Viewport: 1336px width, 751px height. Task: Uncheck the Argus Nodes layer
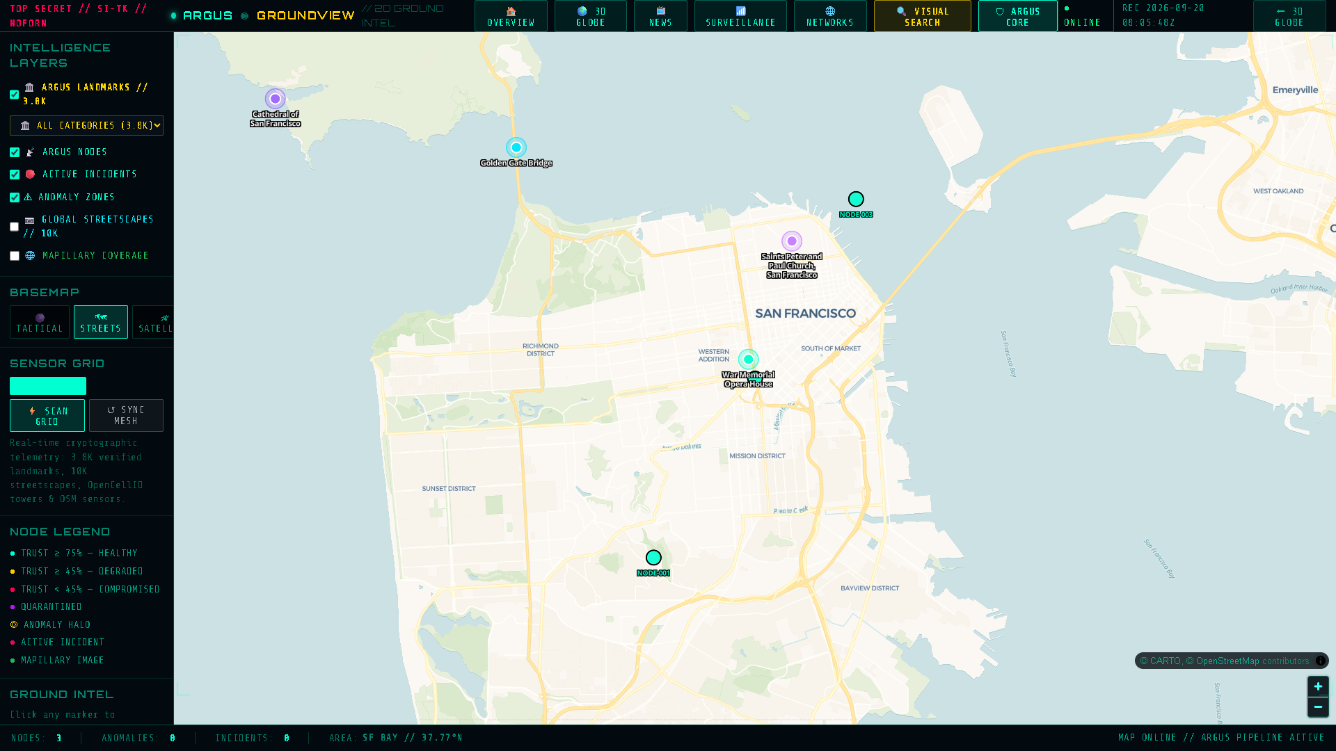click(x=14, y=152)
